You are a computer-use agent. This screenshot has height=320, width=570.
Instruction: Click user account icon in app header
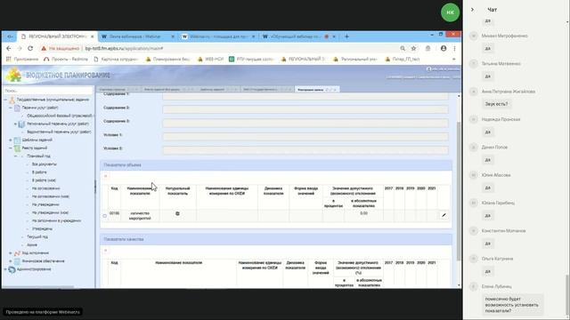tap(428, 69)
